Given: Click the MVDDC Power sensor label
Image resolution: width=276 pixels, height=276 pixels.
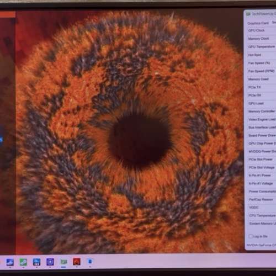Looking at the screenshot, I should pos(262,151).
